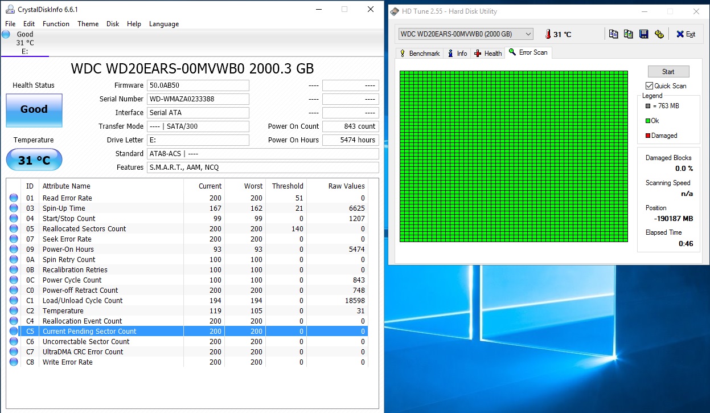
Task: Open the HD Tune drive selection dropdown
Action: tap(466, 34)
